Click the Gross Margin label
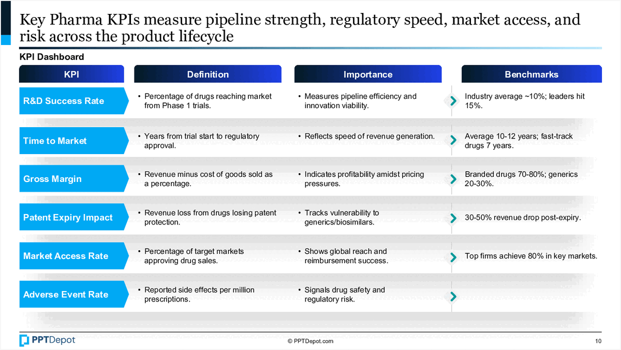Screen dimensions: 621x350 pyautogui.click(x=52, y=179)
